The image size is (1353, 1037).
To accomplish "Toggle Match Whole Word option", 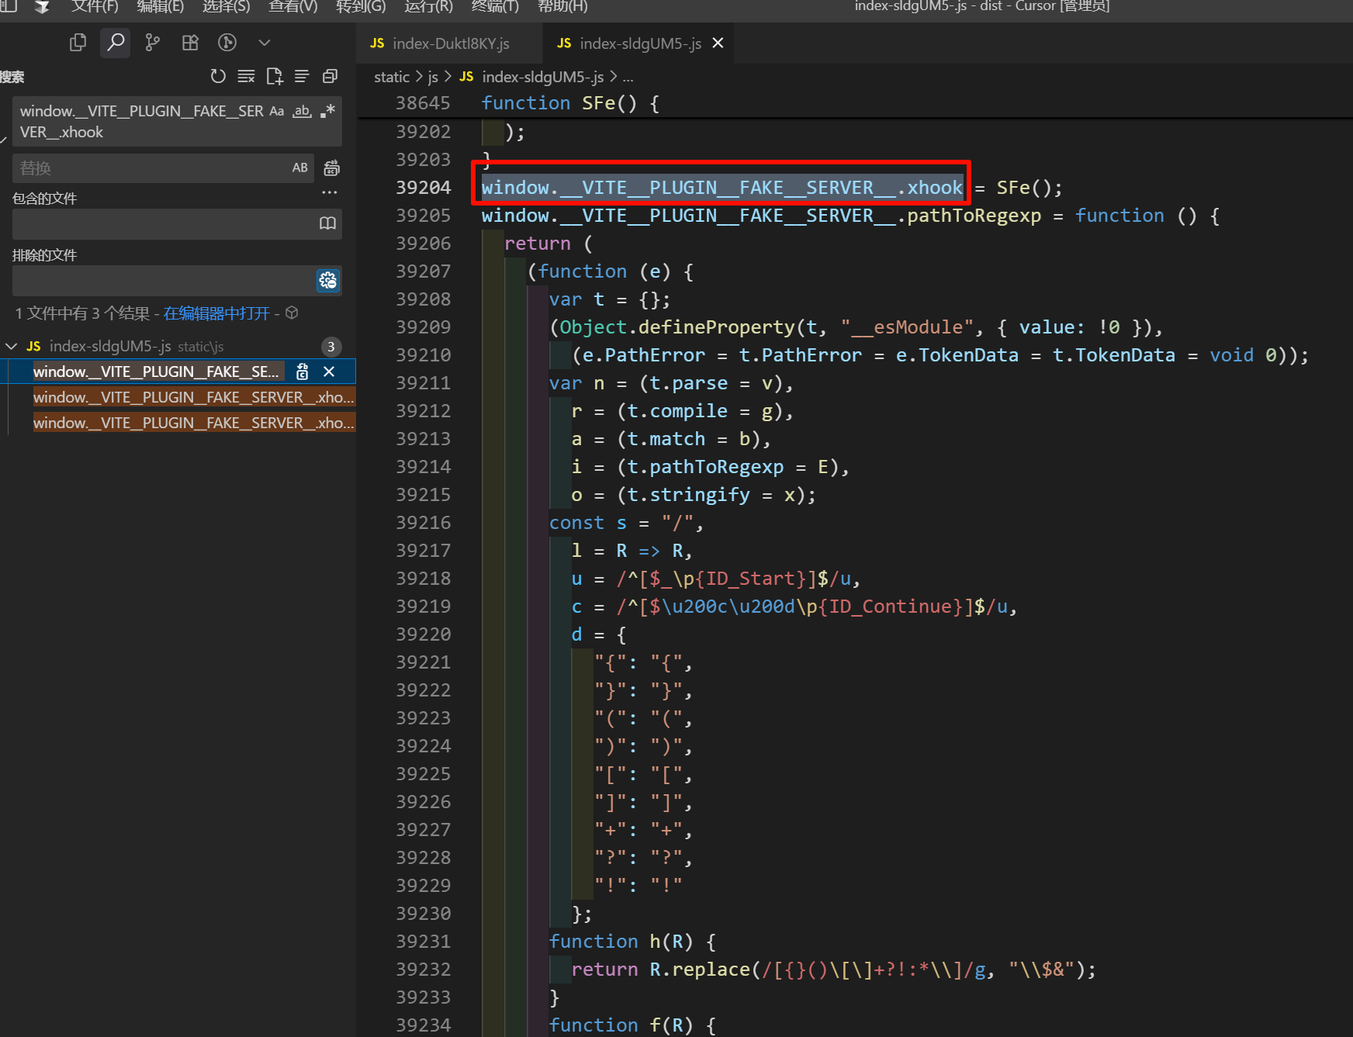I will point(302,111).
